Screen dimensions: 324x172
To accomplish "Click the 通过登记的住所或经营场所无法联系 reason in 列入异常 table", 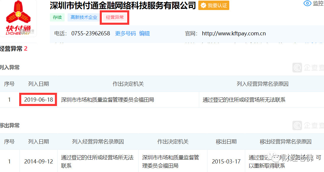I will pos(244,100).
